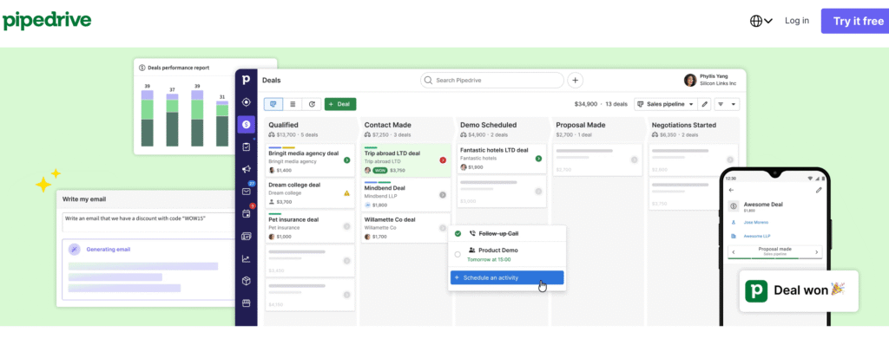The height and width of the screenshot is (345, 889).
Task: Open the Phyllis Yang profile avatar
Action: pyautogui.click(x=690, y=80)
